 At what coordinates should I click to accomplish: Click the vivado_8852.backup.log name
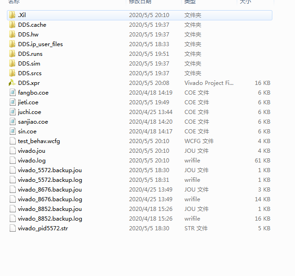click(50, 219)
